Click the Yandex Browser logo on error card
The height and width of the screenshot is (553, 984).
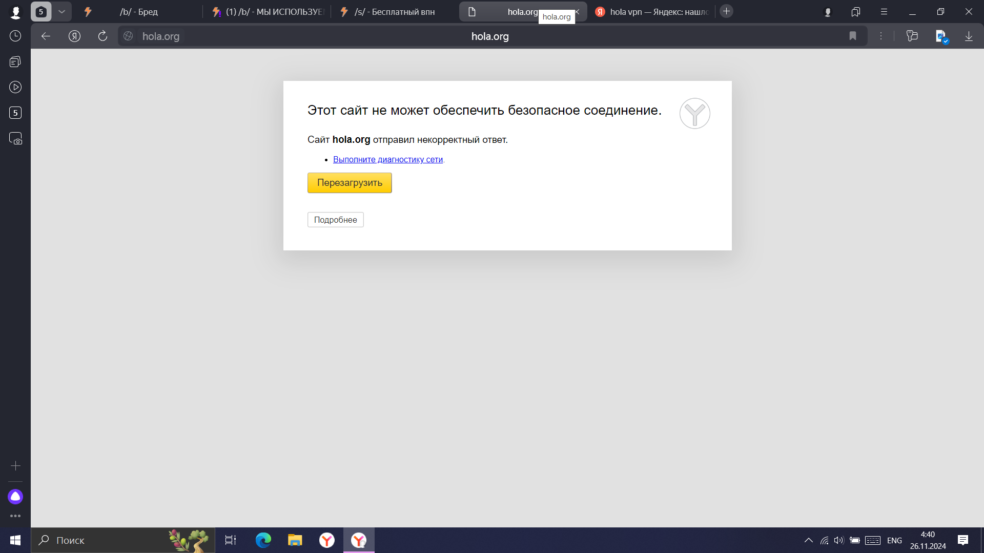[x=694, y=113]
